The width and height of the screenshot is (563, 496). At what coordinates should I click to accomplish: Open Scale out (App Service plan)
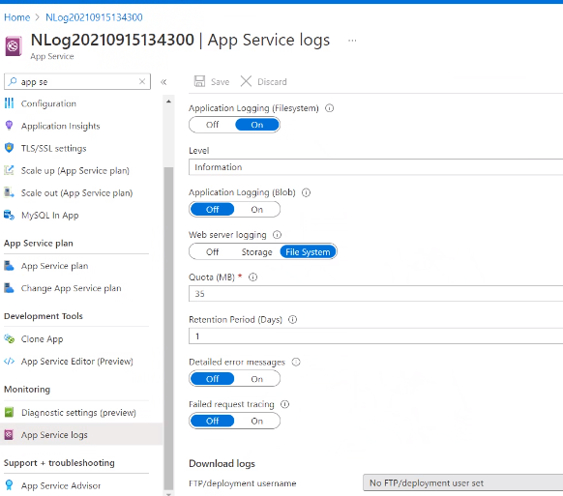tap(76, 192)
